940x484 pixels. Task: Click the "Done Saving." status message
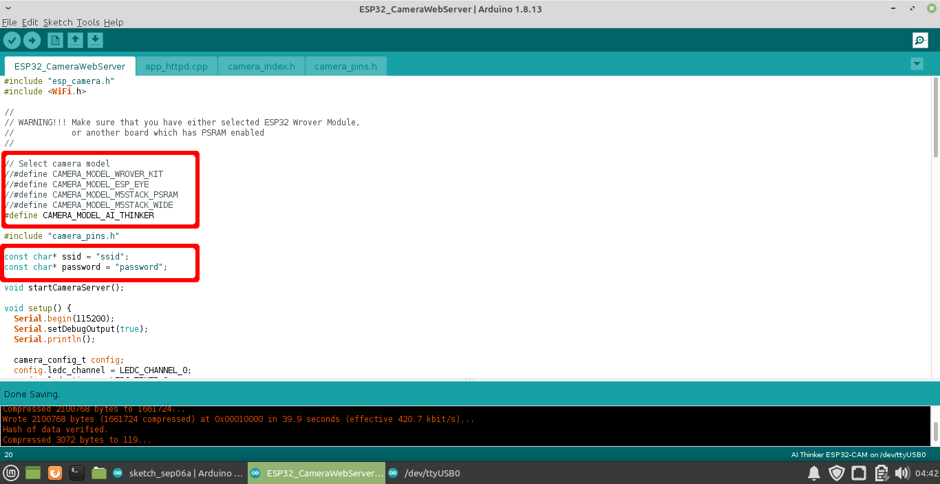(x=32, y=394)
